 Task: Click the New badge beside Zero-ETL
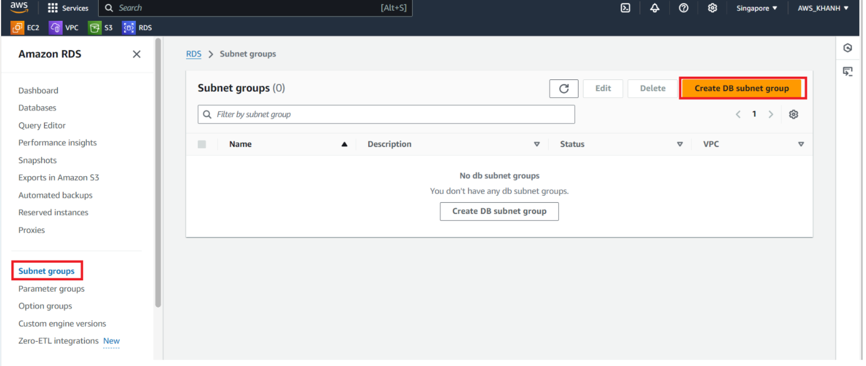click(x=112, y=341)
